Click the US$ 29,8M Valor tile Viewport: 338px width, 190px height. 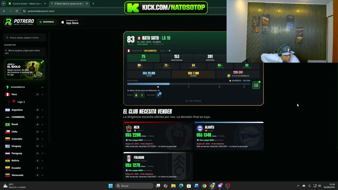coord(149,74)
